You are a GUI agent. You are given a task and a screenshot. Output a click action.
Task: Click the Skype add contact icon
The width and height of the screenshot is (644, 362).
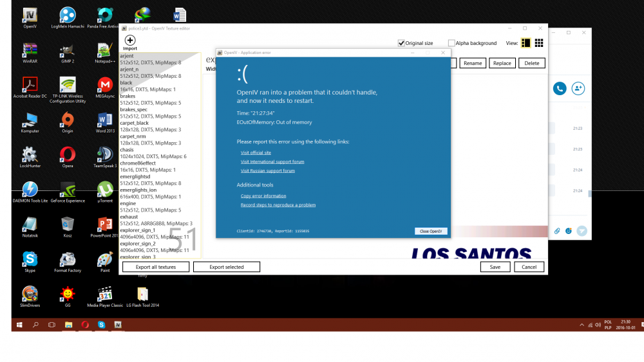[578, 88]
